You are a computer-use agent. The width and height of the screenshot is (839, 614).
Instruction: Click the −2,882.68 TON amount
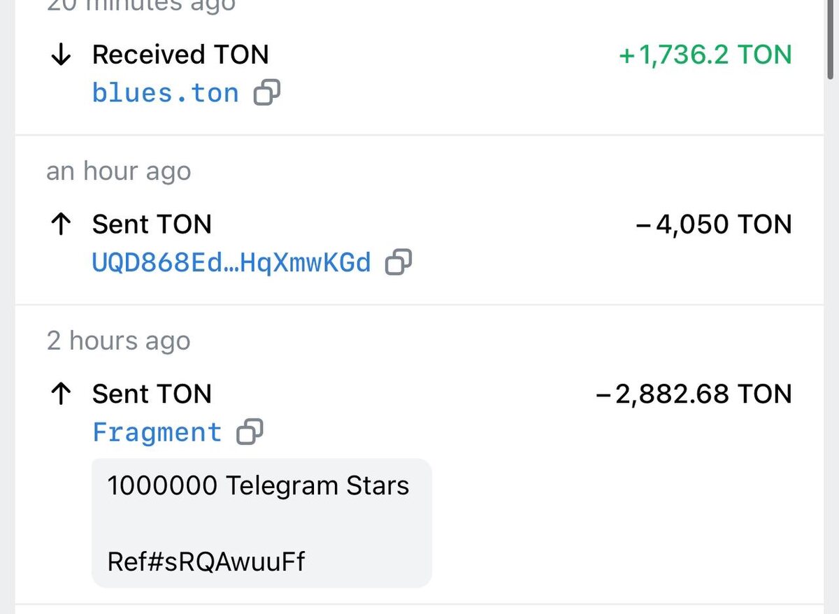pyautogui.click(x=694, y=394)
